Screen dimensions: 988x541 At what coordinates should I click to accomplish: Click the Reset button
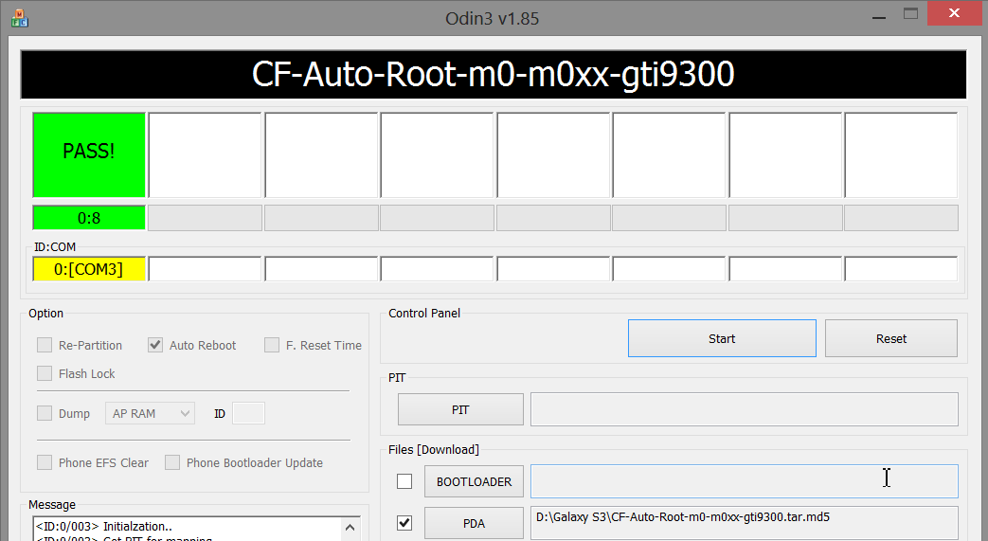[x=891, y=338]
